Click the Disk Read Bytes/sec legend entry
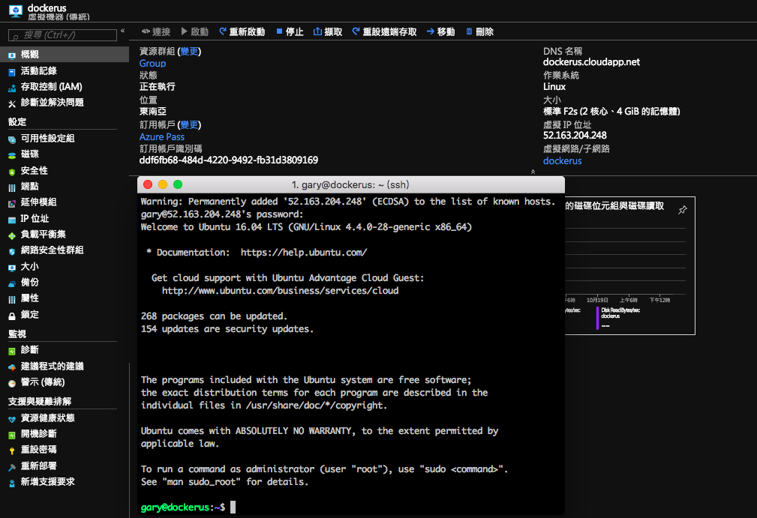This screenshot has height=518, width=757. tap(618, 319)
